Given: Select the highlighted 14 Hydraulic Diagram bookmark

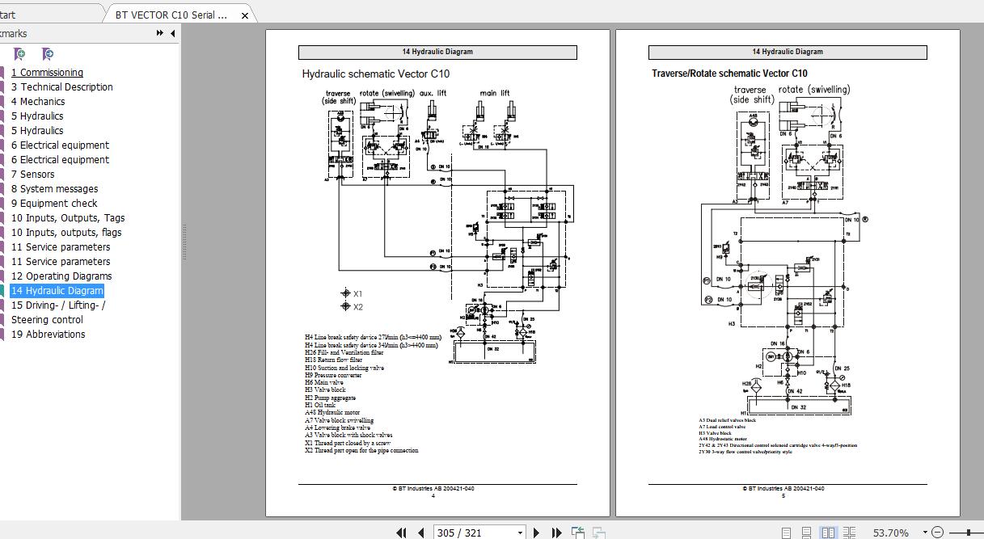Looking at the screenshot, I should (x=57, y=291).
